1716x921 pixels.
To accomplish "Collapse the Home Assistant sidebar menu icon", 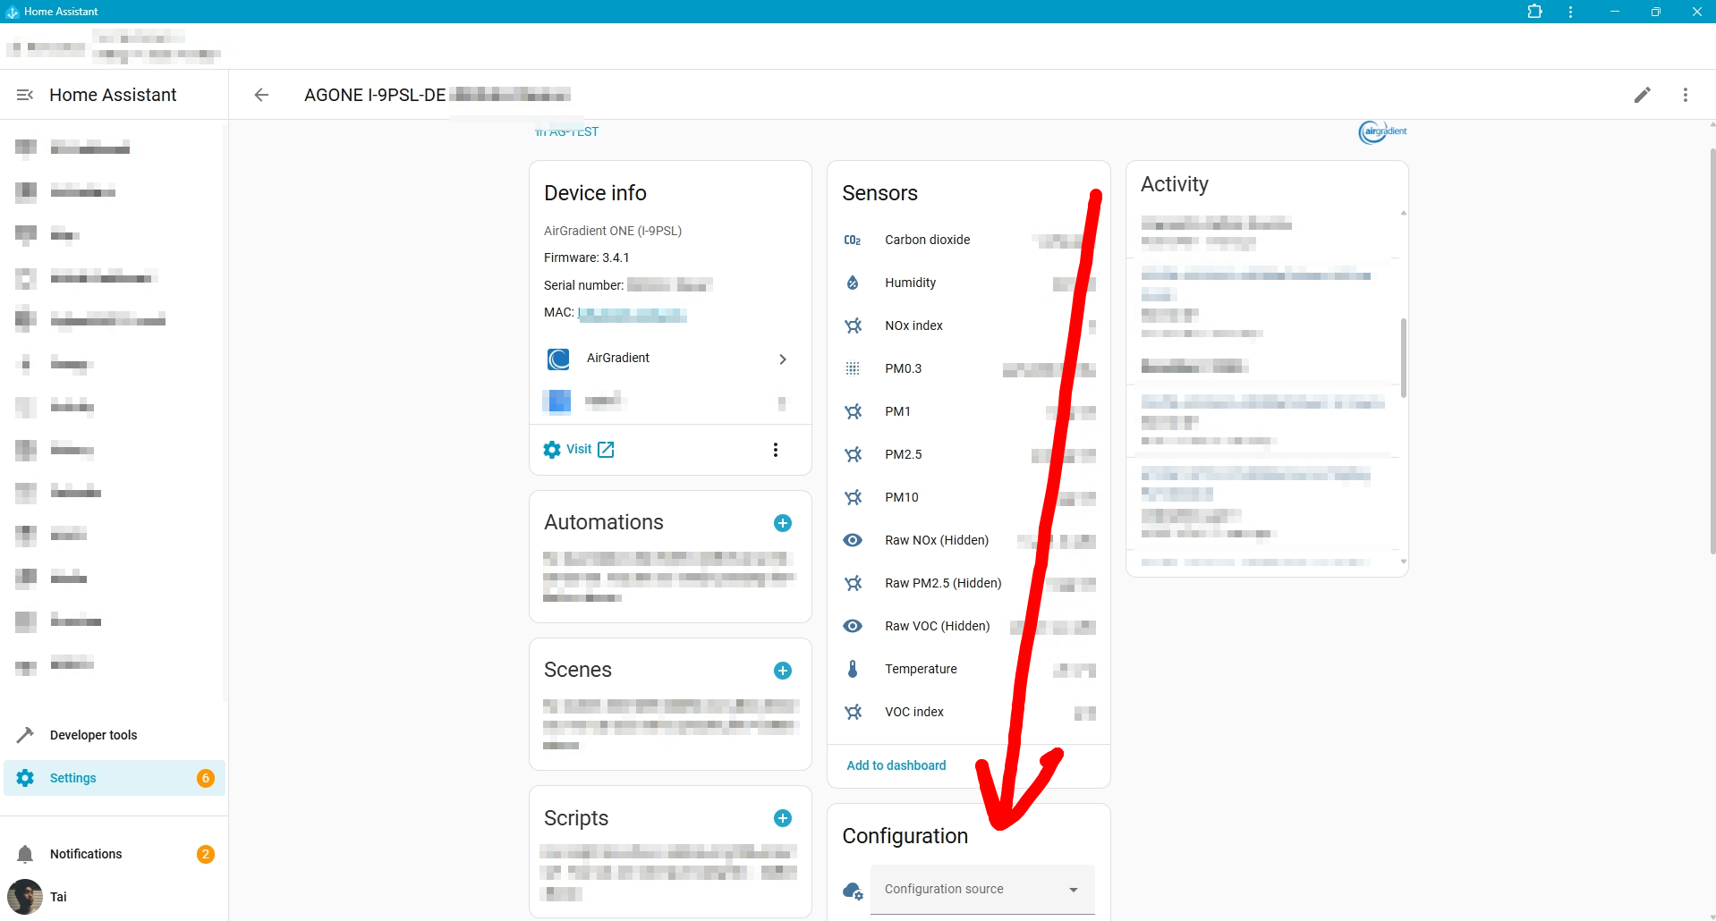I will pyautogui.click(x=25, y=95).
